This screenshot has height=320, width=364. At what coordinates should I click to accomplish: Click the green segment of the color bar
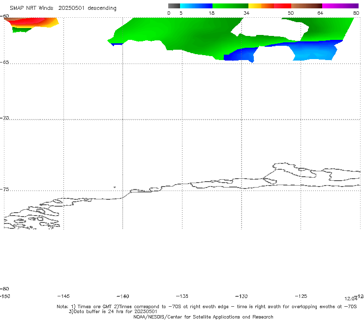[x=230, y=6]
